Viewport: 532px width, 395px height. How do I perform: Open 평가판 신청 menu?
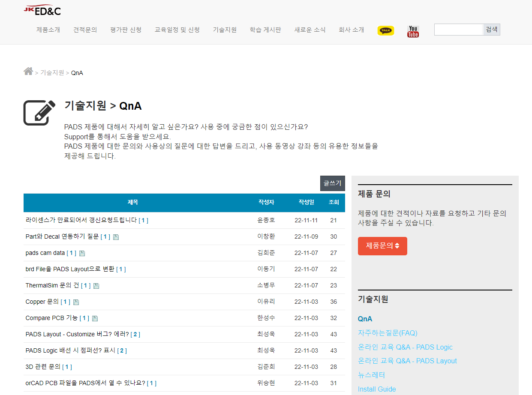pyautogui.click(x=126, y=30)
